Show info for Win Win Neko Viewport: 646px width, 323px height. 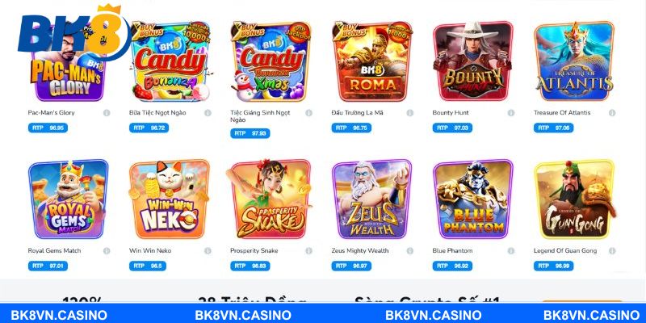[208, 251]
